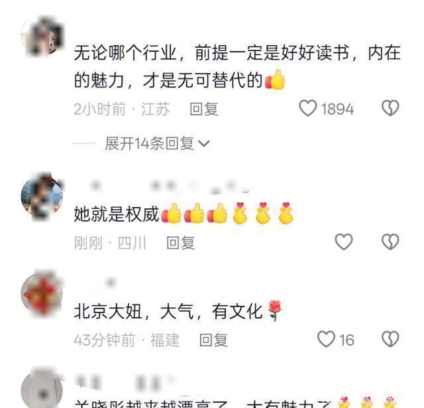Open the gray avatar of the bottom commenter
This screenshot has height=408, width=424.
42,390
